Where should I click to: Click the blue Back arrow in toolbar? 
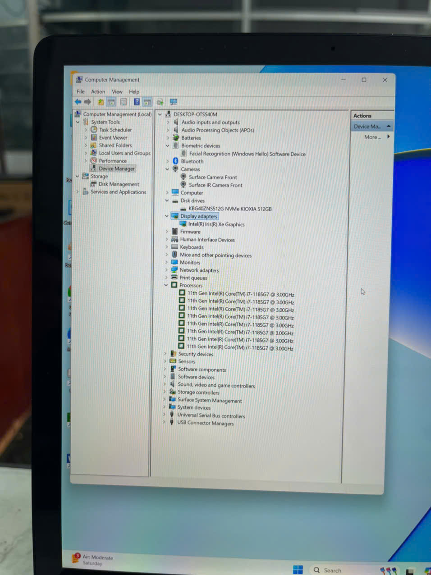click(x=78, y=102)
